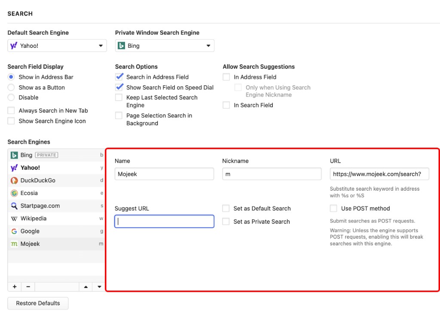Image resolution: width=440 pixels, height=319 pixels.
Task: Enable Keep Last Selected Search Engine
Action: (x=119, y=98)
